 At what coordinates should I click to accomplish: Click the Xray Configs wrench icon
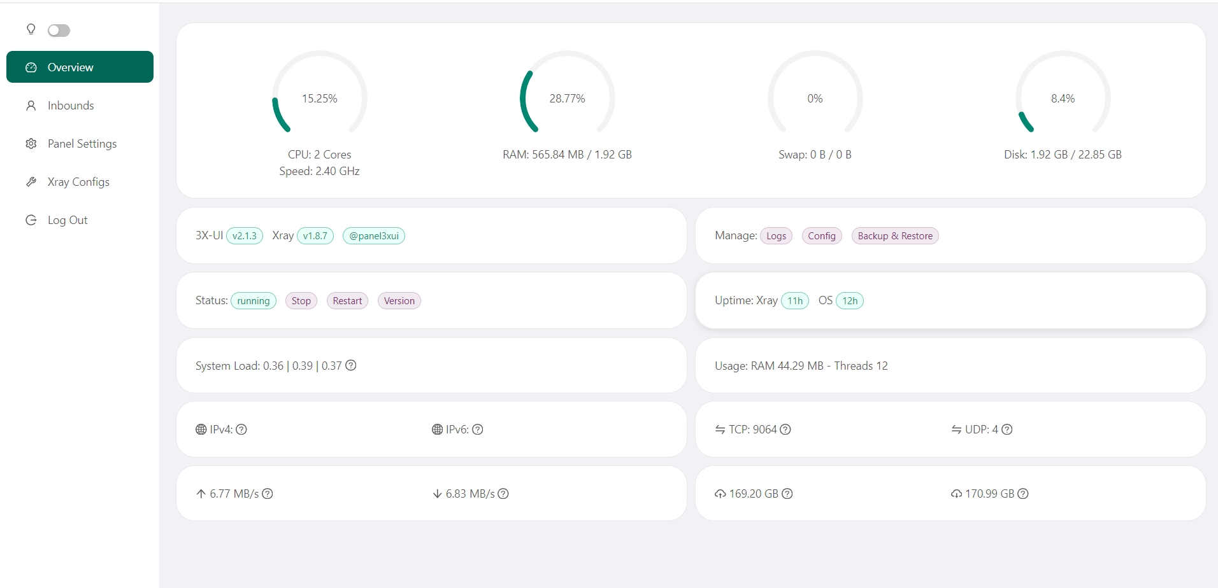point(31,182)
